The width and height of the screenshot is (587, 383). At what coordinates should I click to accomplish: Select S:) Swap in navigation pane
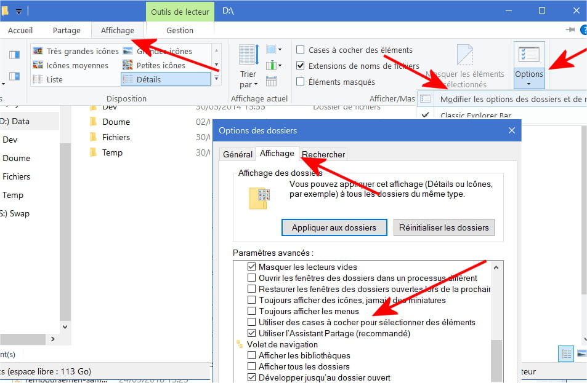click(x=15, y=214)
